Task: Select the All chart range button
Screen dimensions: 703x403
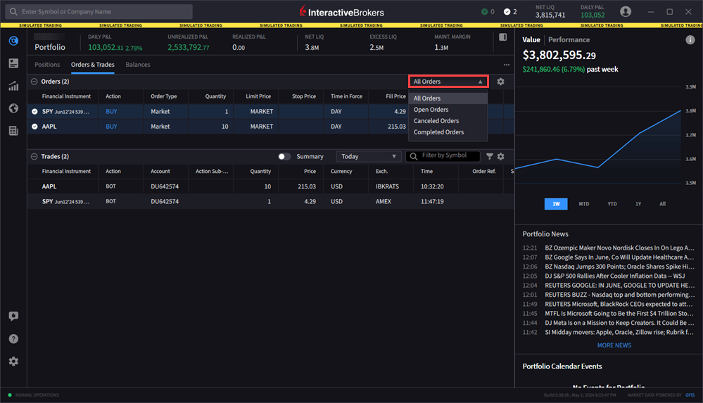Action: [663, 204]
